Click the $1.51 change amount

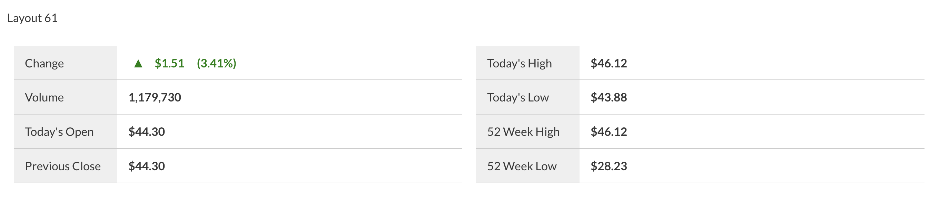coord(169,63)
